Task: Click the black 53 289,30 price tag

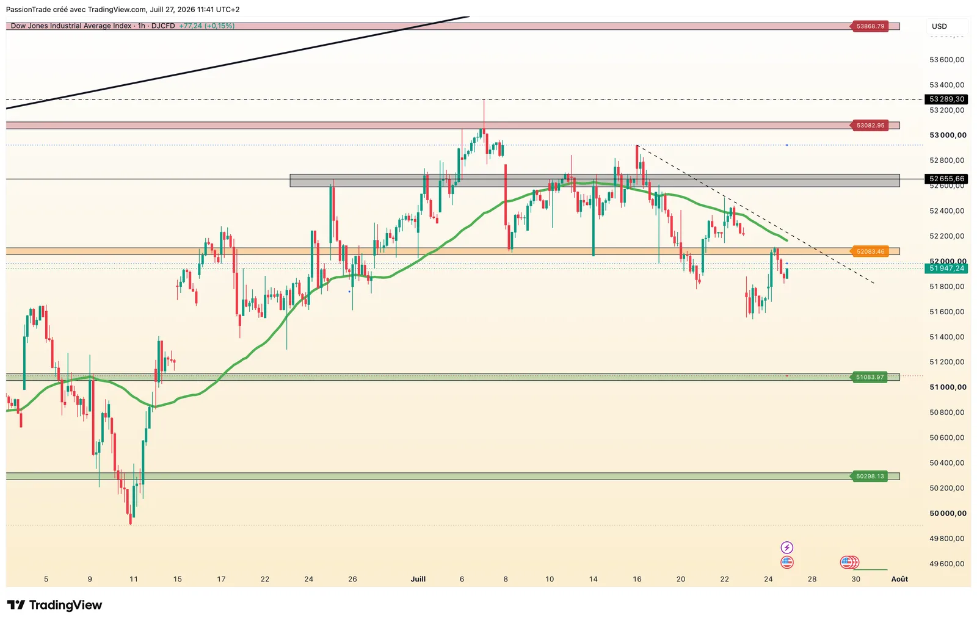Action: coord(947,99)
